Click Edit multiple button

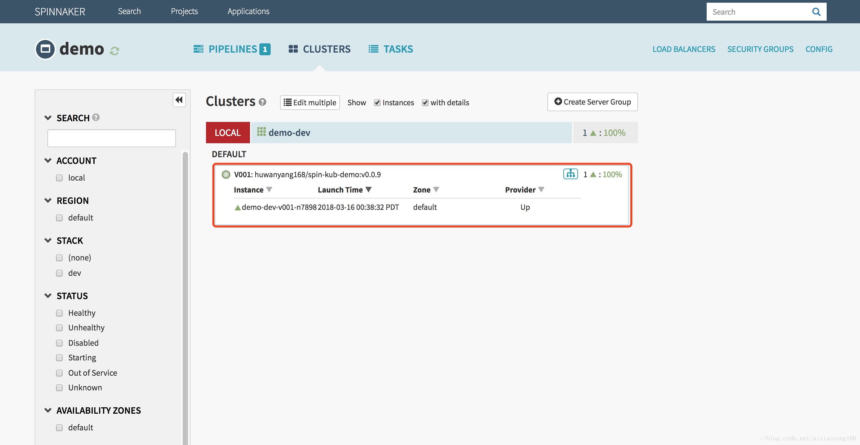tap(310, 102)
